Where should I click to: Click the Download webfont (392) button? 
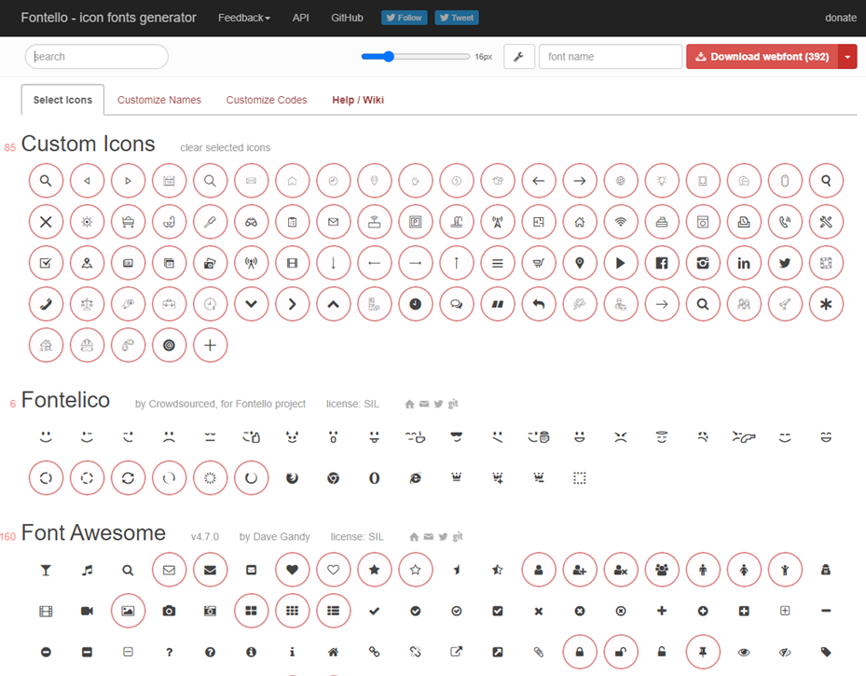tap(764, 56)
